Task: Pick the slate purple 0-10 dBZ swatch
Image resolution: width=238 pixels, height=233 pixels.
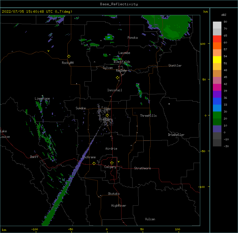Action: coord(217,129)
